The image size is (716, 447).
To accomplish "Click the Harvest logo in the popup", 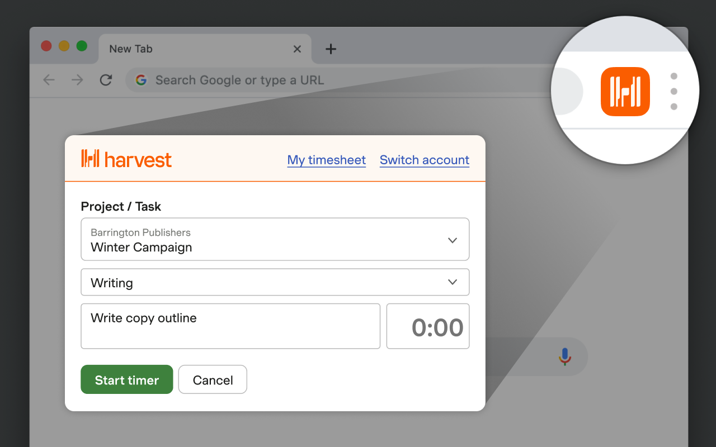I will tap(126, 159).
